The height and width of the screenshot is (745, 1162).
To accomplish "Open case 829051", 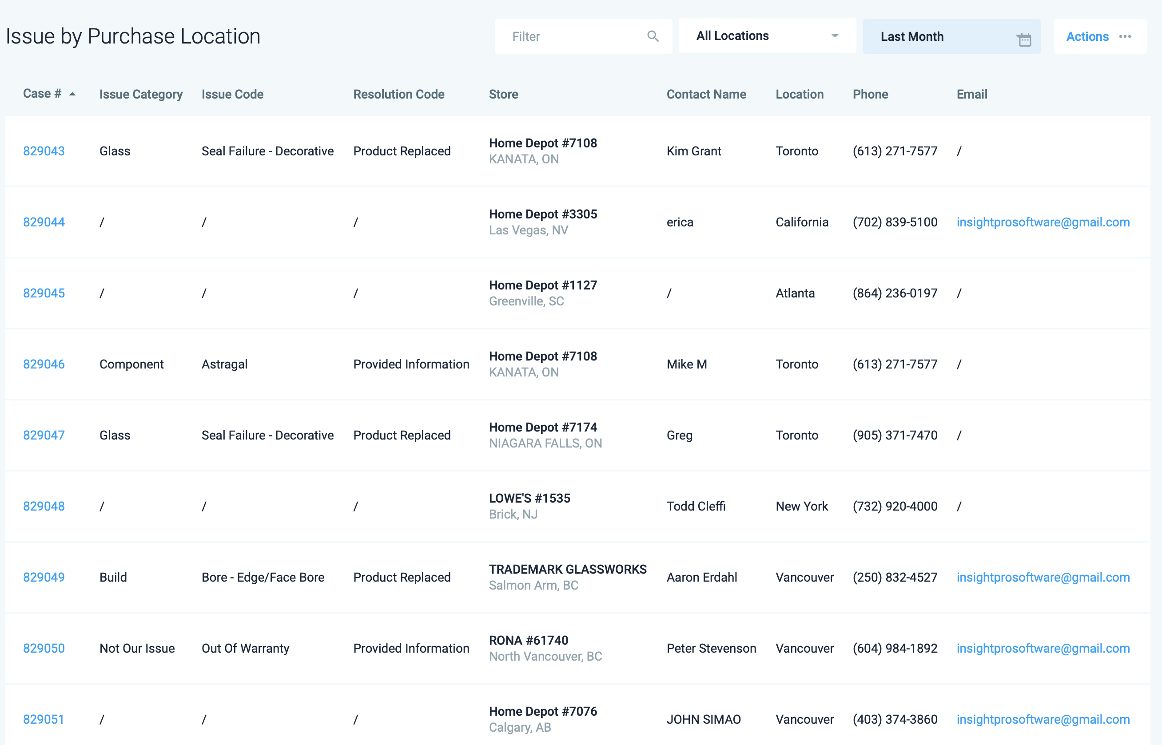I will point(44,720).
